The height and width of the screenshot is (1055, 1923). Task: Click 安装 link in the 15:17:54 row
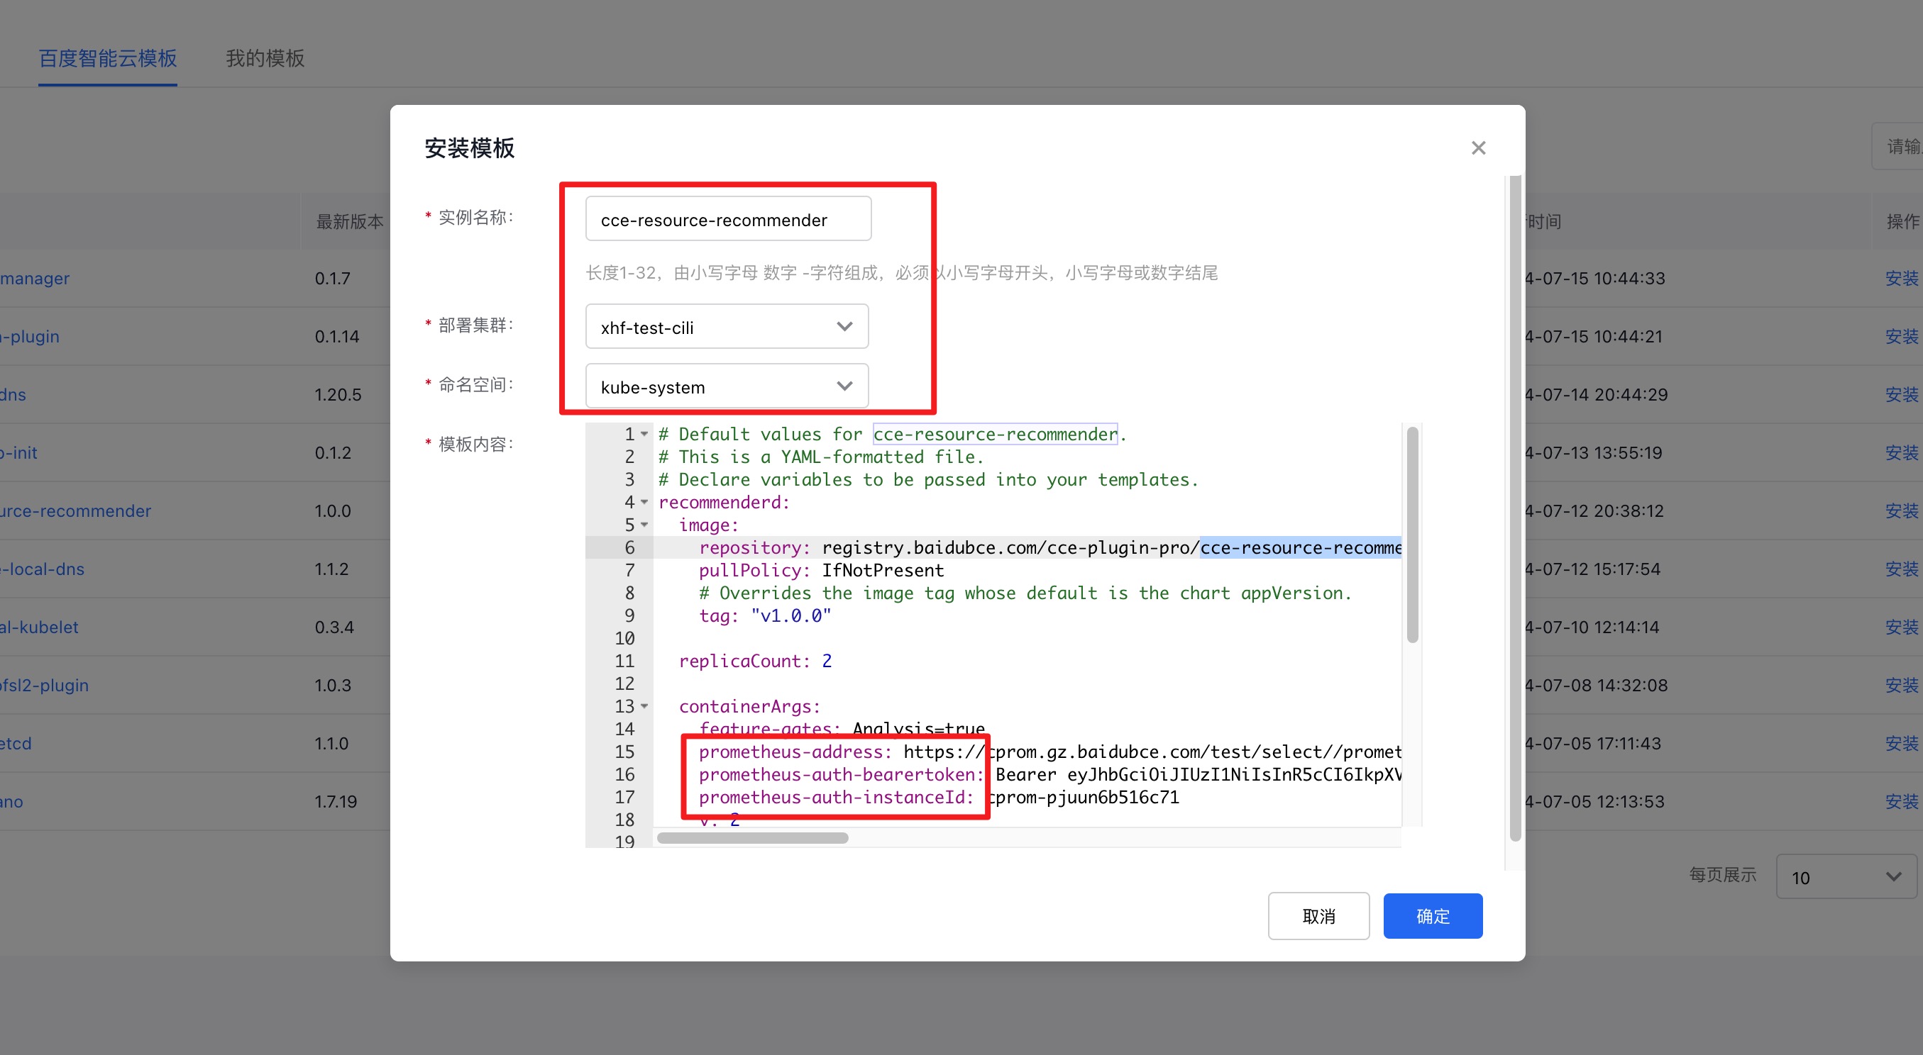[x=1901, y=569]
